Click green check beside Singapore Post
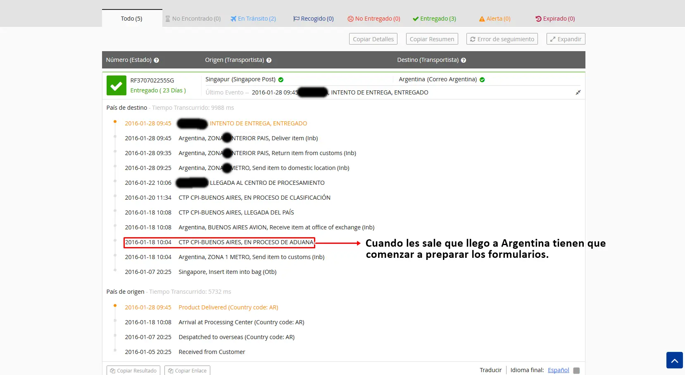 pos(281,80)
